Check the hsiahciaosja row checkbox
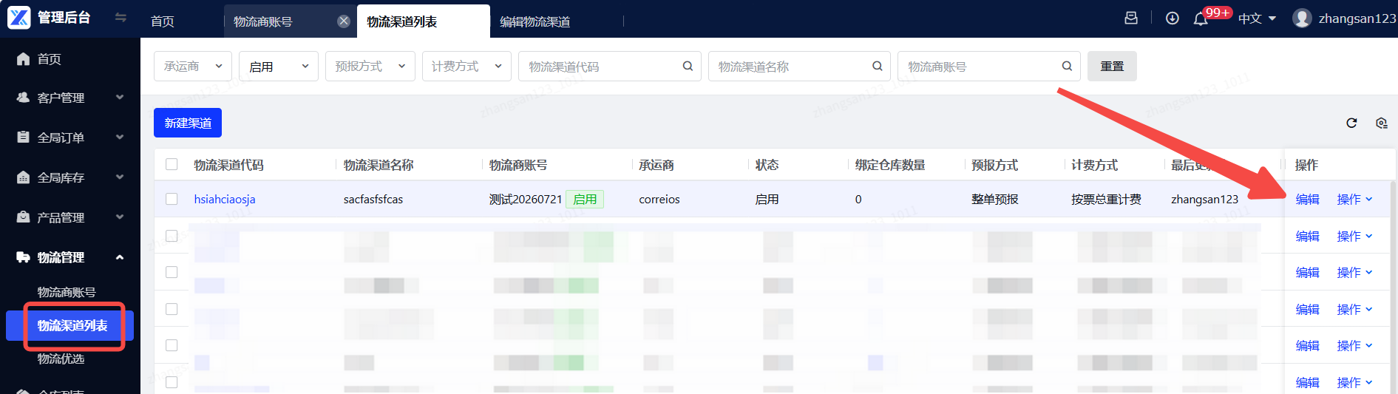This screenshot has width=1398, height=394. (172, 199)
